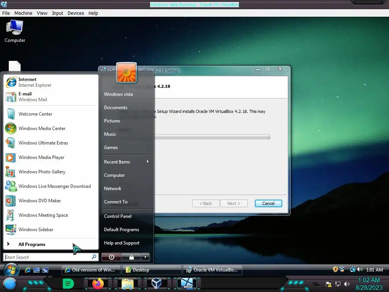Viewport: 389px width, 292px height.
Task: Click the disabled Next button in setup
Action: click(x=234, y=203)
